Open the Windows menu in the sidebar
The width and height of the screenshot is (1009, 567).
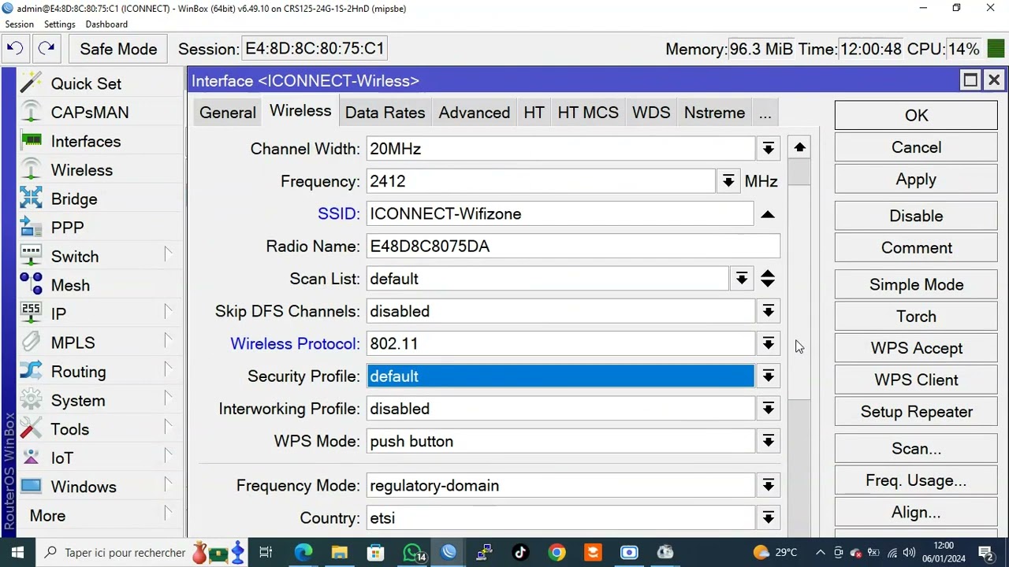click(x=83, y=487)
